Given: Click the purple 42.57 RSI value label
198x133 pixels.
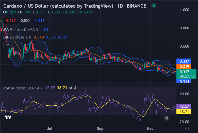Looking at the screenshot, I should tap(184, 106).
